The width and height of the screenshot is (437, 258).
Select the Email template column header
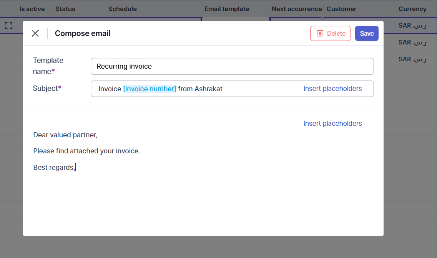(227, 9)
